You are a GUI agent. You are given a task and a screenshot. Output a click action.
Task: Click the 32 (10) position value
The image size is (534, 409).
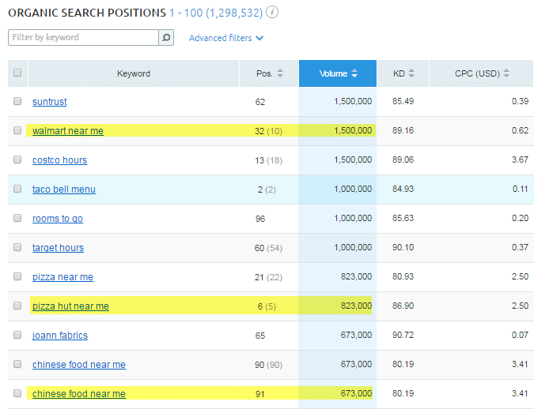point(268,131)
